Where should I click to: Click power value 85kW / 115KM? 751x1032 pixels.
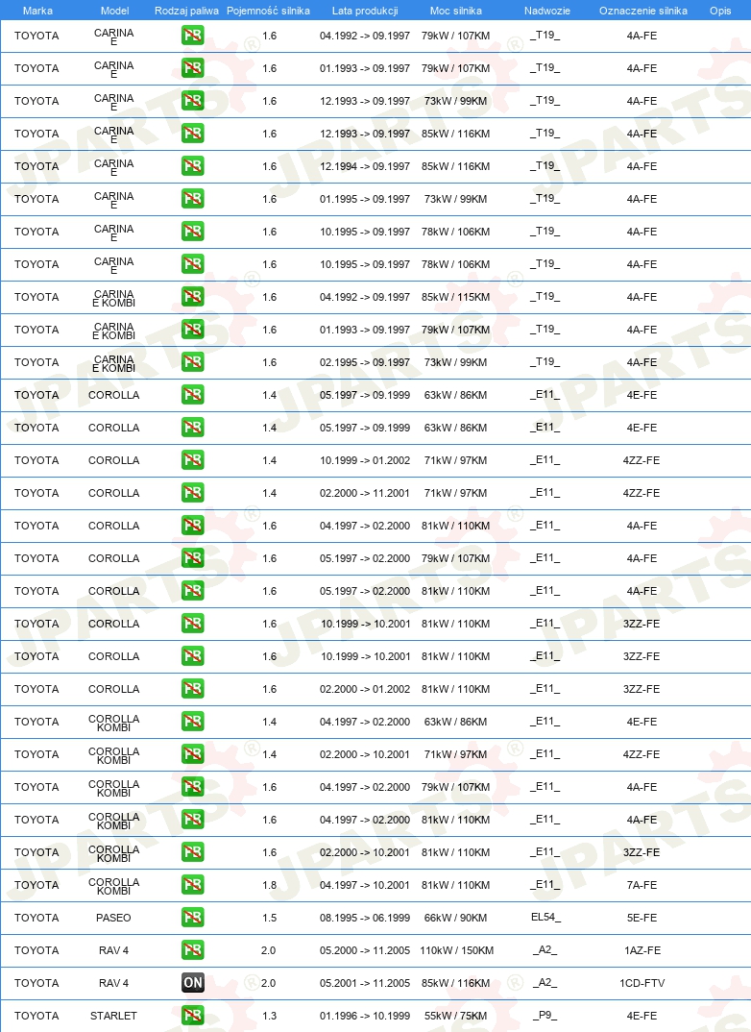(456, 297)
